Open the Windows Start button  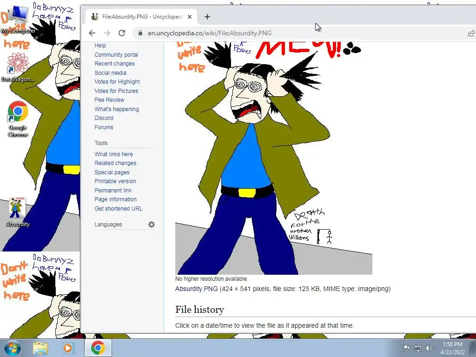(x=12, y=348)
